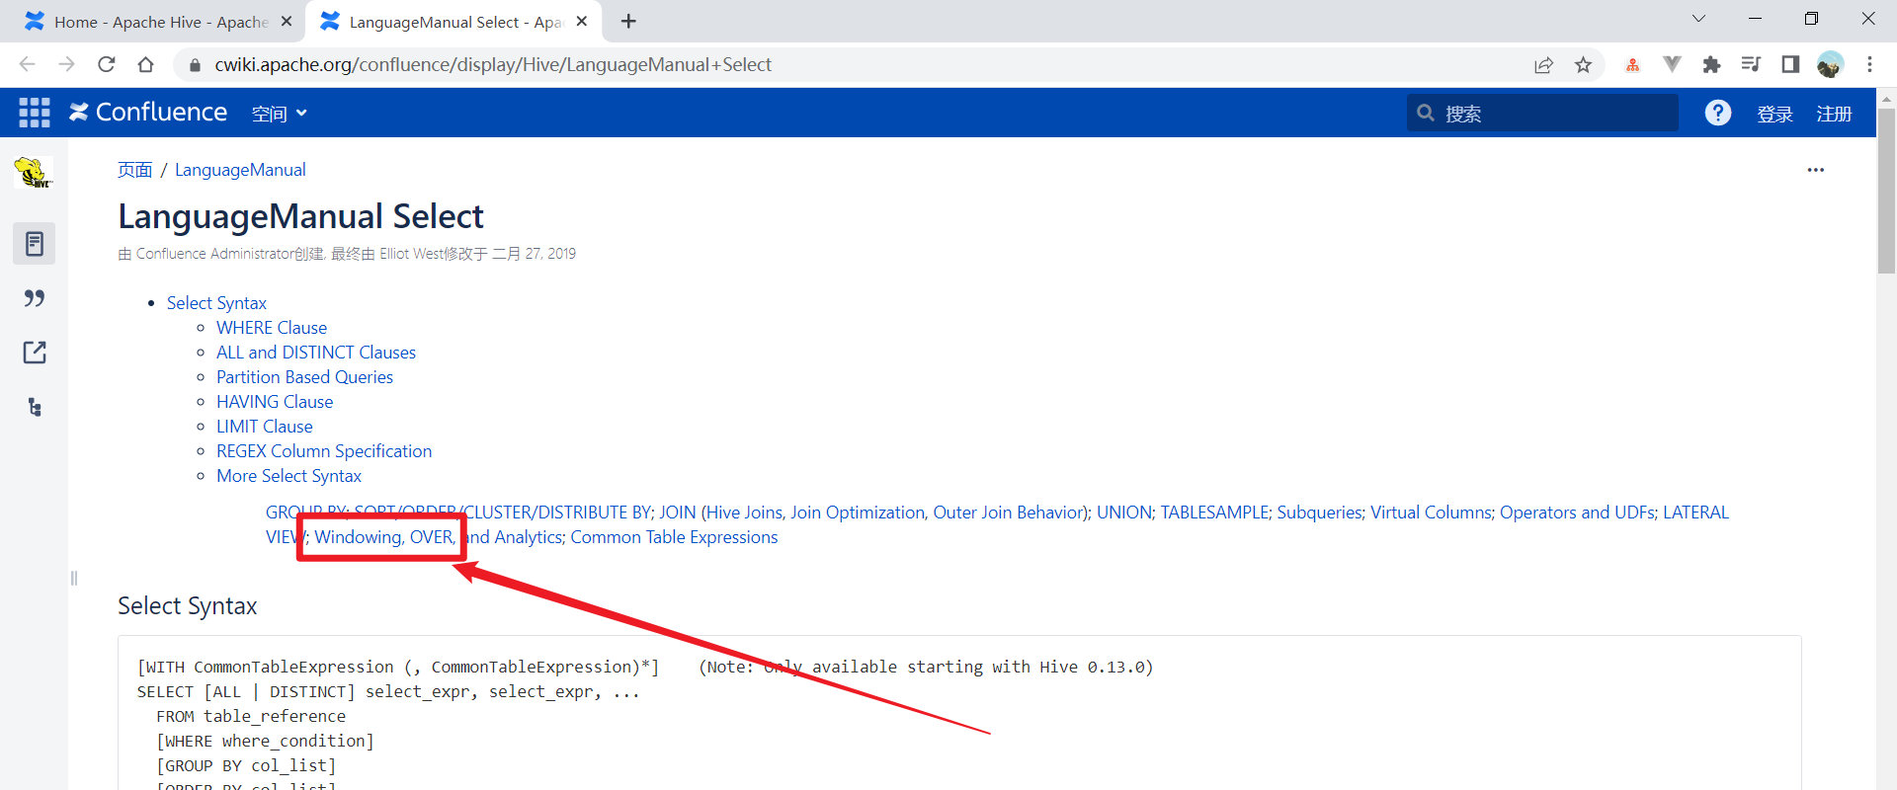Bookmark this page with star

click(1583, 65)
